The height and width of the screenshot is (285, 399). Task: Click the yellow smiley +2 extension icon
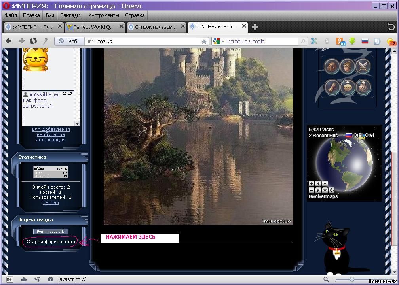[x=391, y=42]
